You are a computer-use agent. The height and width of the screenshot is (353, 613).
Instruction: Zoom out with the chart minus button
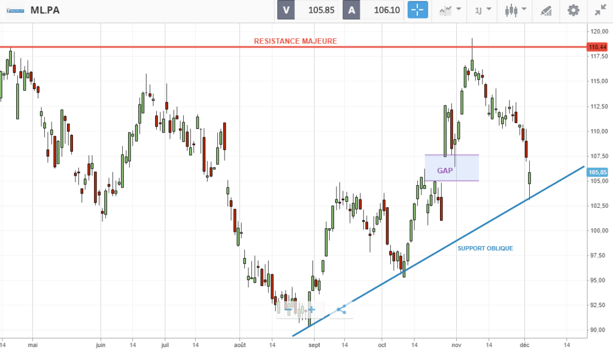(289, 310)
